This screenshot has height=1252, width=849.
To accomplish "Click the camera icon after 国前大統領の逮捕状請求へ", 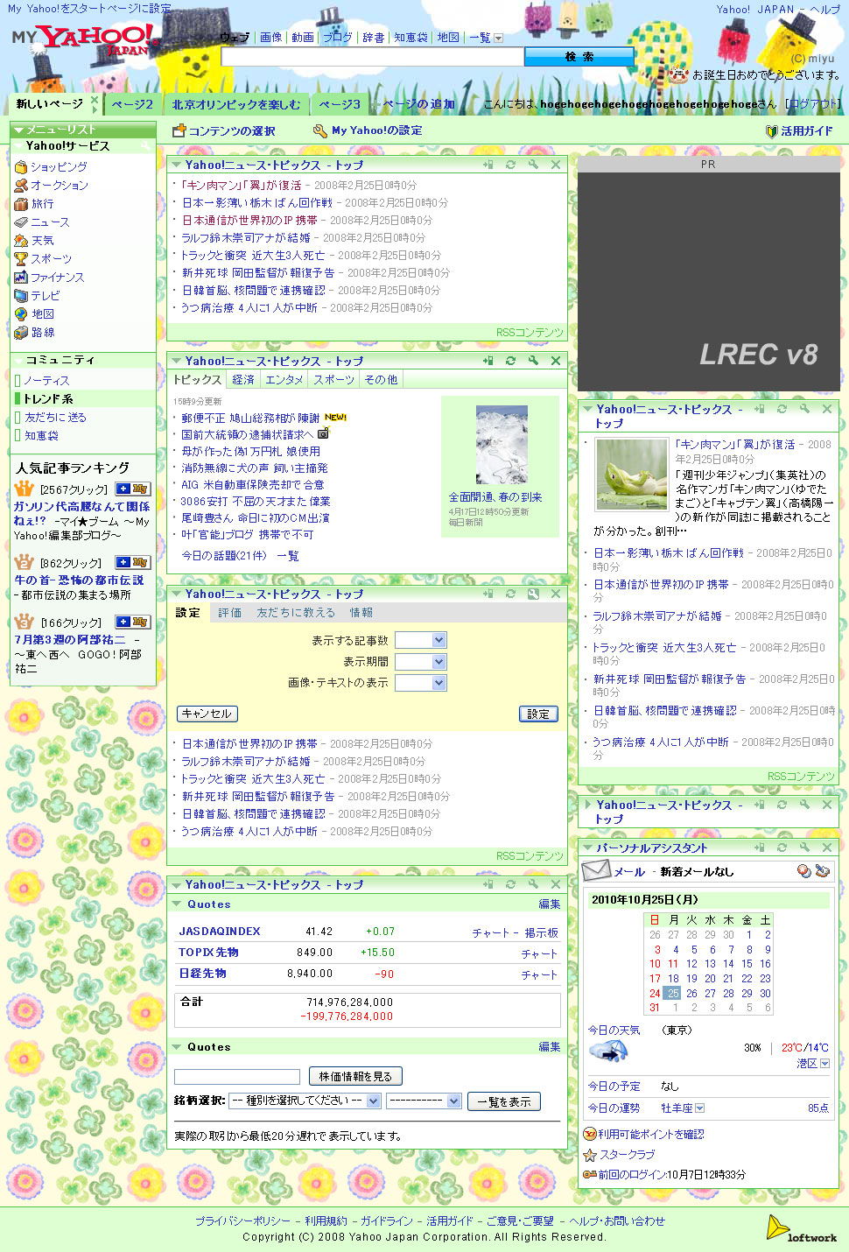I will click(323, 433).
